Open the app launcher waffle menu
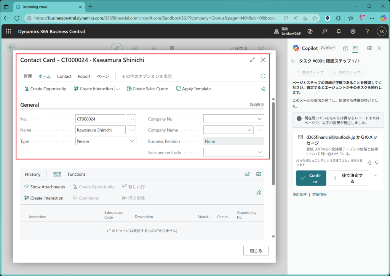390x276 pixels. (8, 31)
